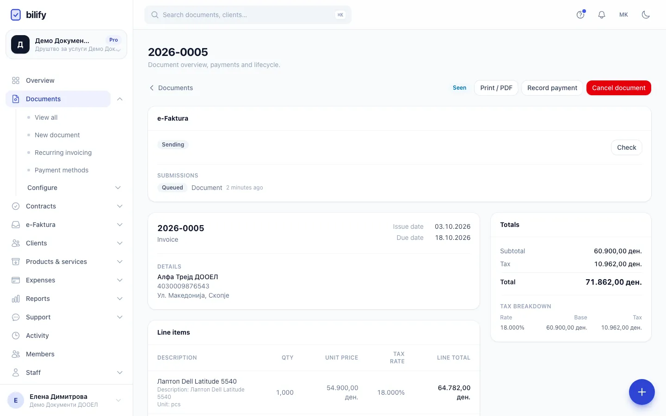The height and width of the screenshot is (416, 666).
Task: Open the Елена Димитрова user menu
Action: tap(66, 400)
